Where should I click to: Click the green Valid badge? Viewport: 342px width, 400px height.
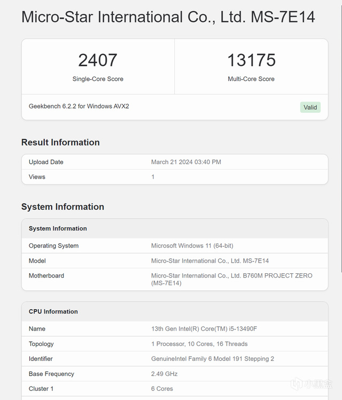click(310, 107)
